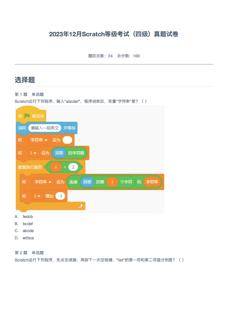Click the 当 被点击 hat block
The image size is (228, 323).
[31, 114]
